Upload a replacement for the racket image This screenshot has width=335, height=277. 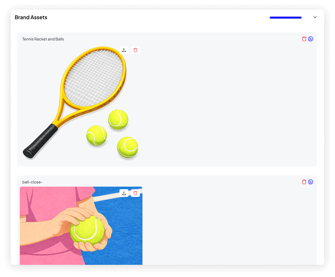[x=124, y=50]
